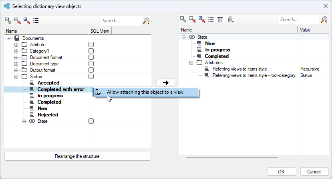The width and height of the screenshot is (332, 179).
Task: Click Attribute folder icon
Action: 24,45
